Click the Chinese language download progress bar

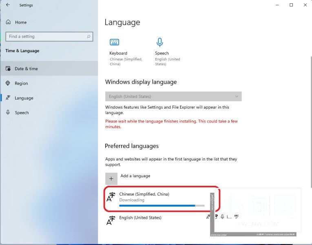(162, 205)
